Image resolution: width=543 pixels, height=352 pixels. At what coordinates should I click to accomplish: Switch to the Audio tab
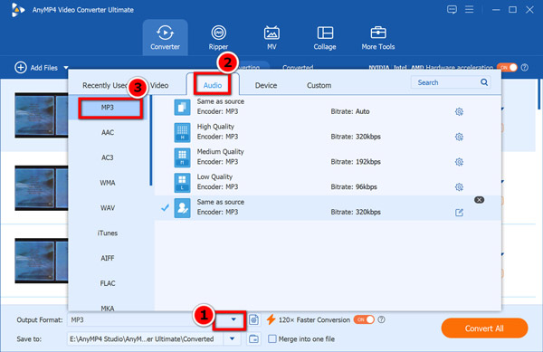click(213, 85)
